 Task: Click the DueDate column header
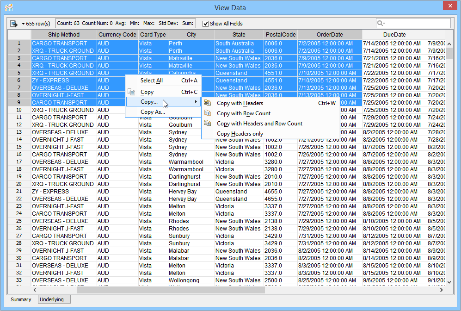(x=394, y=34)
